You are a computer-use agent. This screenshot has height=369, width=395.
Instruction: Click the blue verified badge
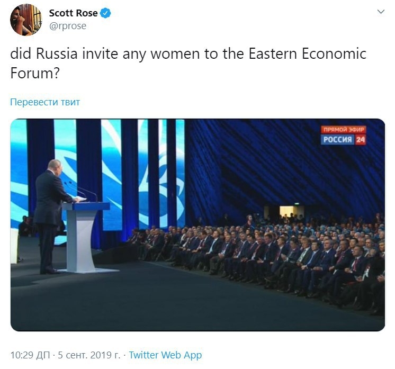(105, 13)
